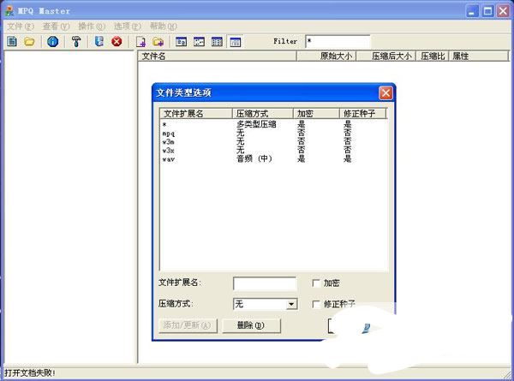Click the blue extract files icon
Viewport: 514px width, 381px height.
[99, 41]
